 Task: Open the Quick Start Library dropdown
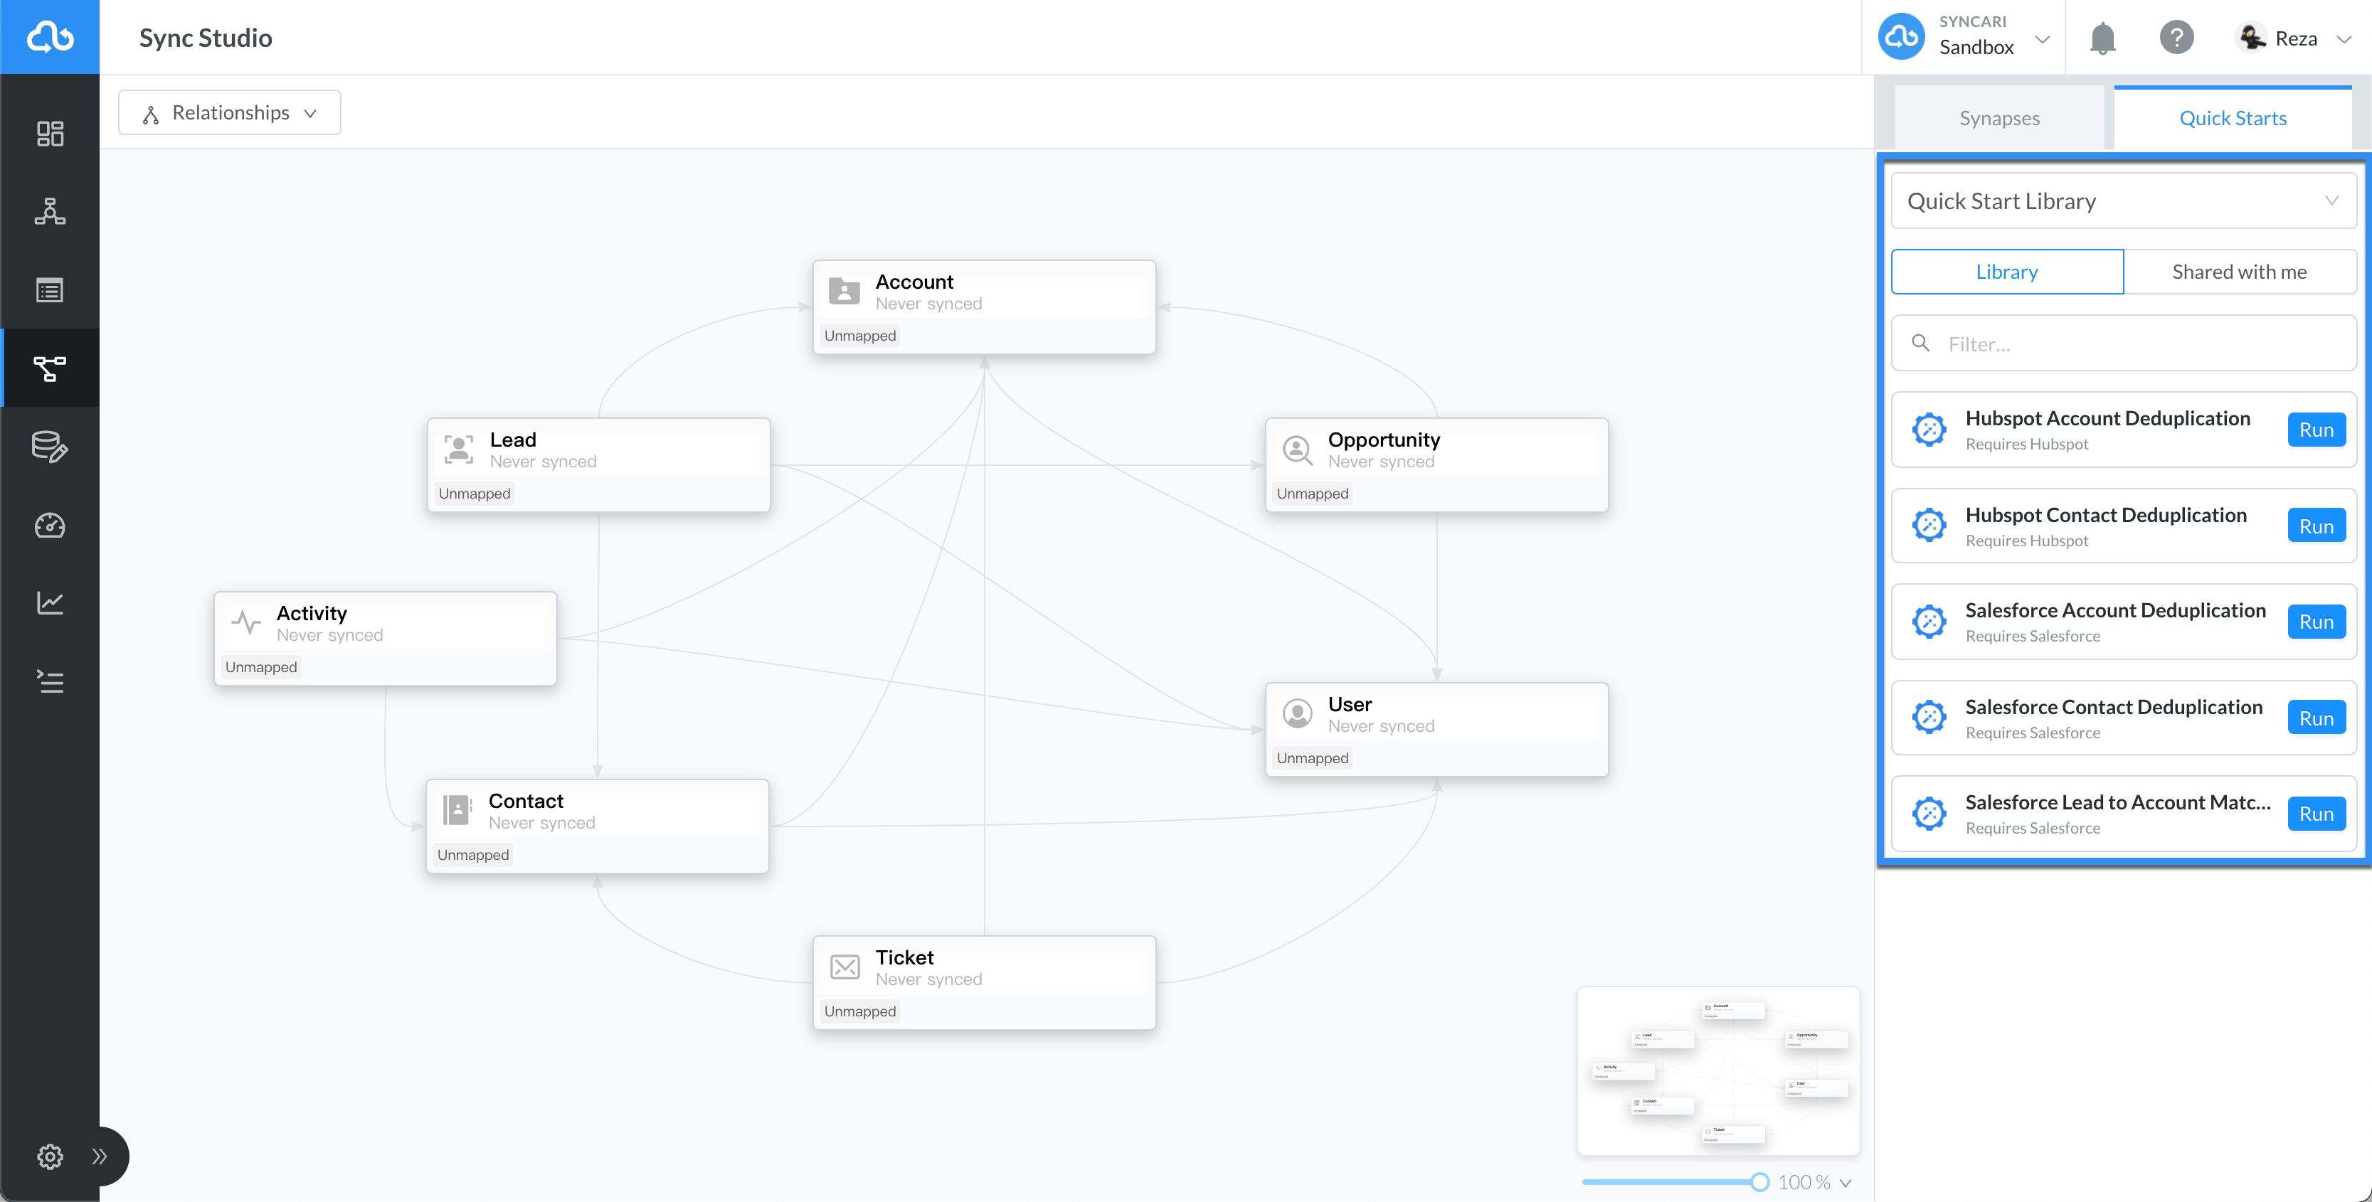2124,201
